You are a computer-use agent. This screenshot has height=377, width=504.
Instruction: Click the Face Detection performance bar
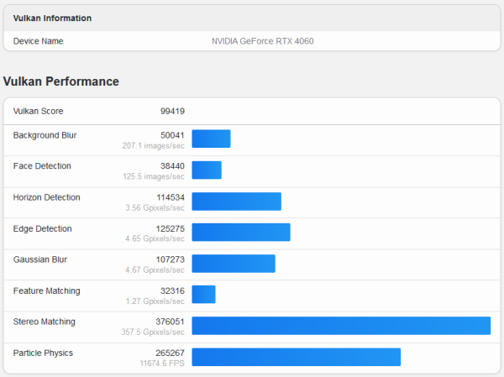coord(207,170)
